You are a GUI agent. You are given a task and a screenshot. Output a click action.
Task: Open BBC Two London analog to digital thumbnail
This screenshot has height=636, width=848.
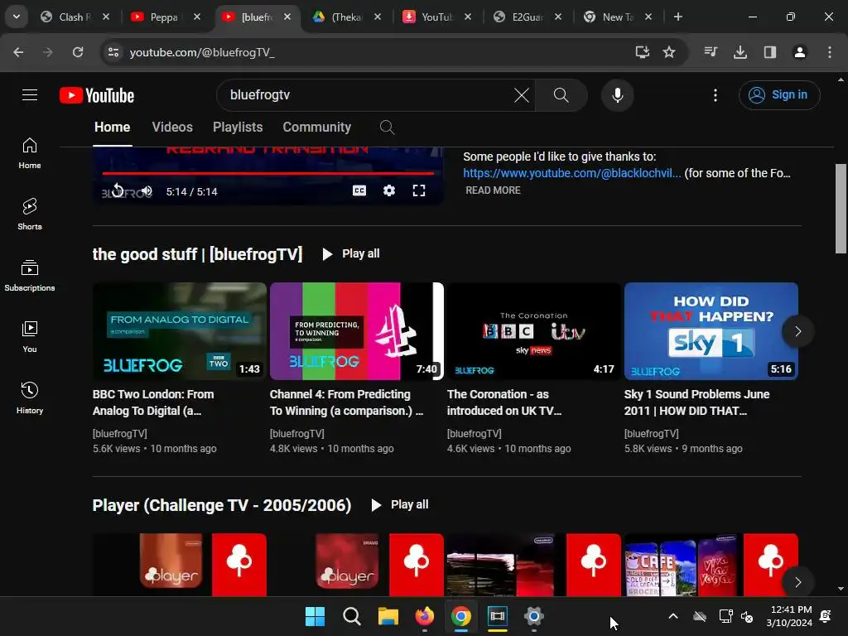(180, 331)
